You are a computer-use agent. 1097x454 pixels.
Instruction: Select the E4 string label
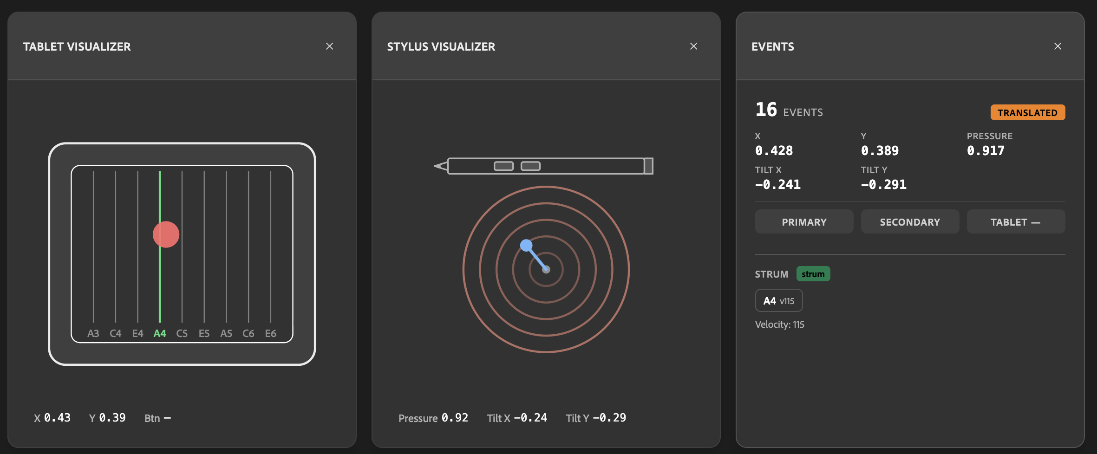pos(138,333)
